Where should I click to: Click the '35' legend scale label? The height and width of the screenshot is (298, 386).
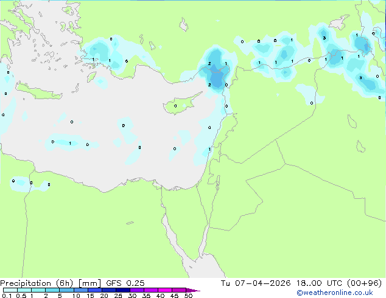(x=146, y=296)
